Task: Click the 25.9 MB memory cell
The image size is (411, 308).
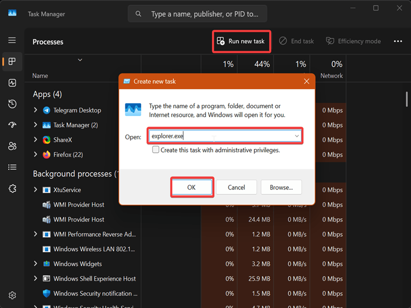Action: [259, 279]
